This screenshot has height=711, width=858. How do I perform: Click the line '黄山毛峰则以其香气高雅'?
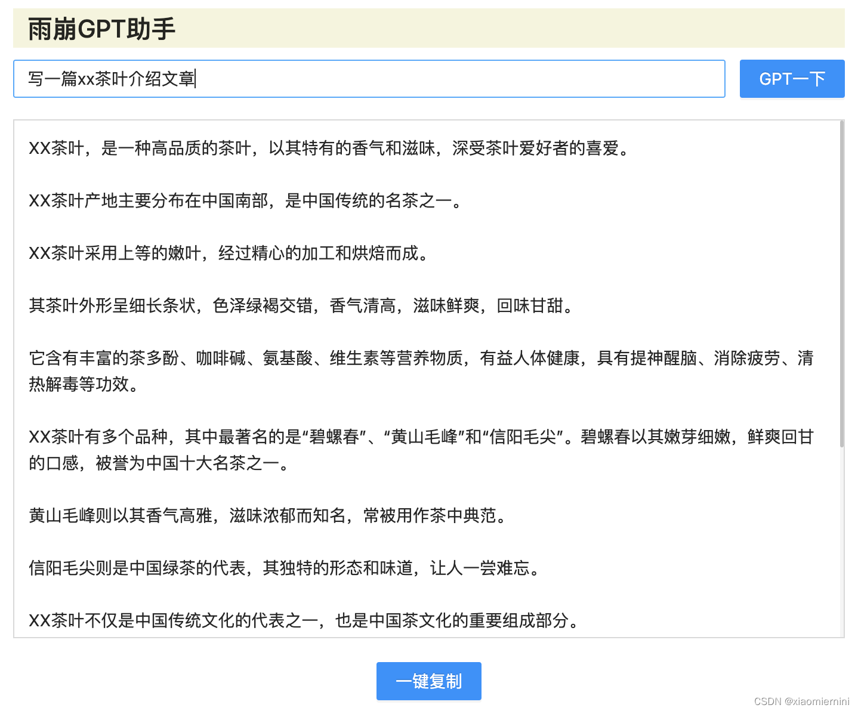click(x=267, y=515)
